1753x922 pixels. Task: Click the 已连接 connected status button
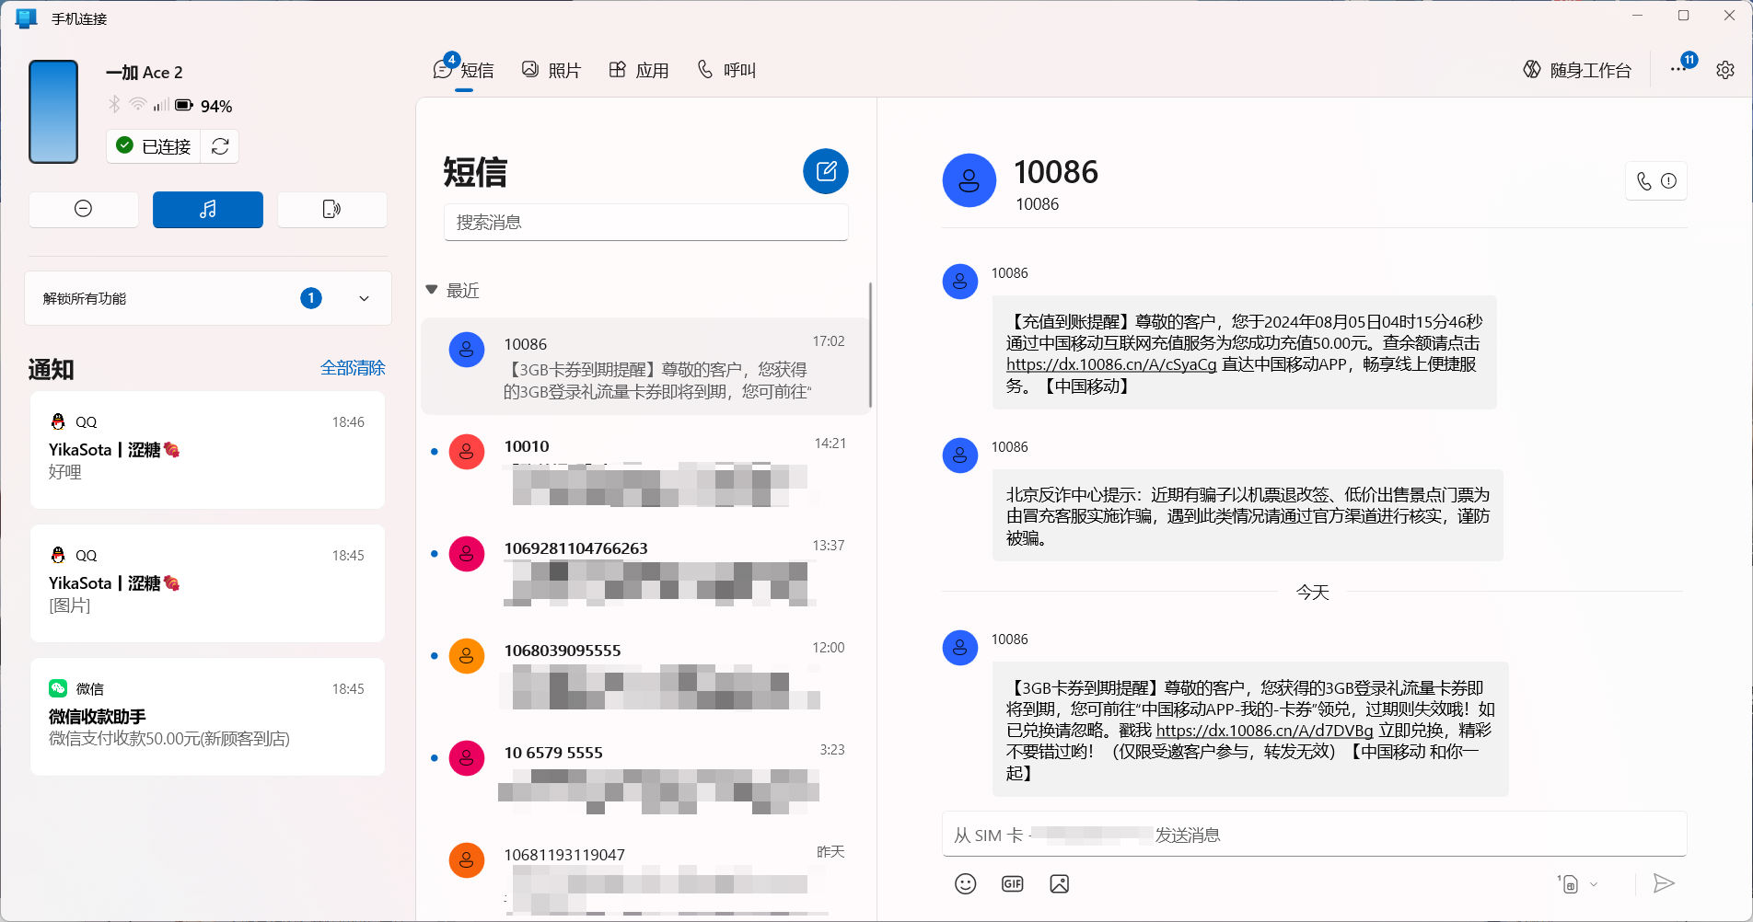click(154, 146)
